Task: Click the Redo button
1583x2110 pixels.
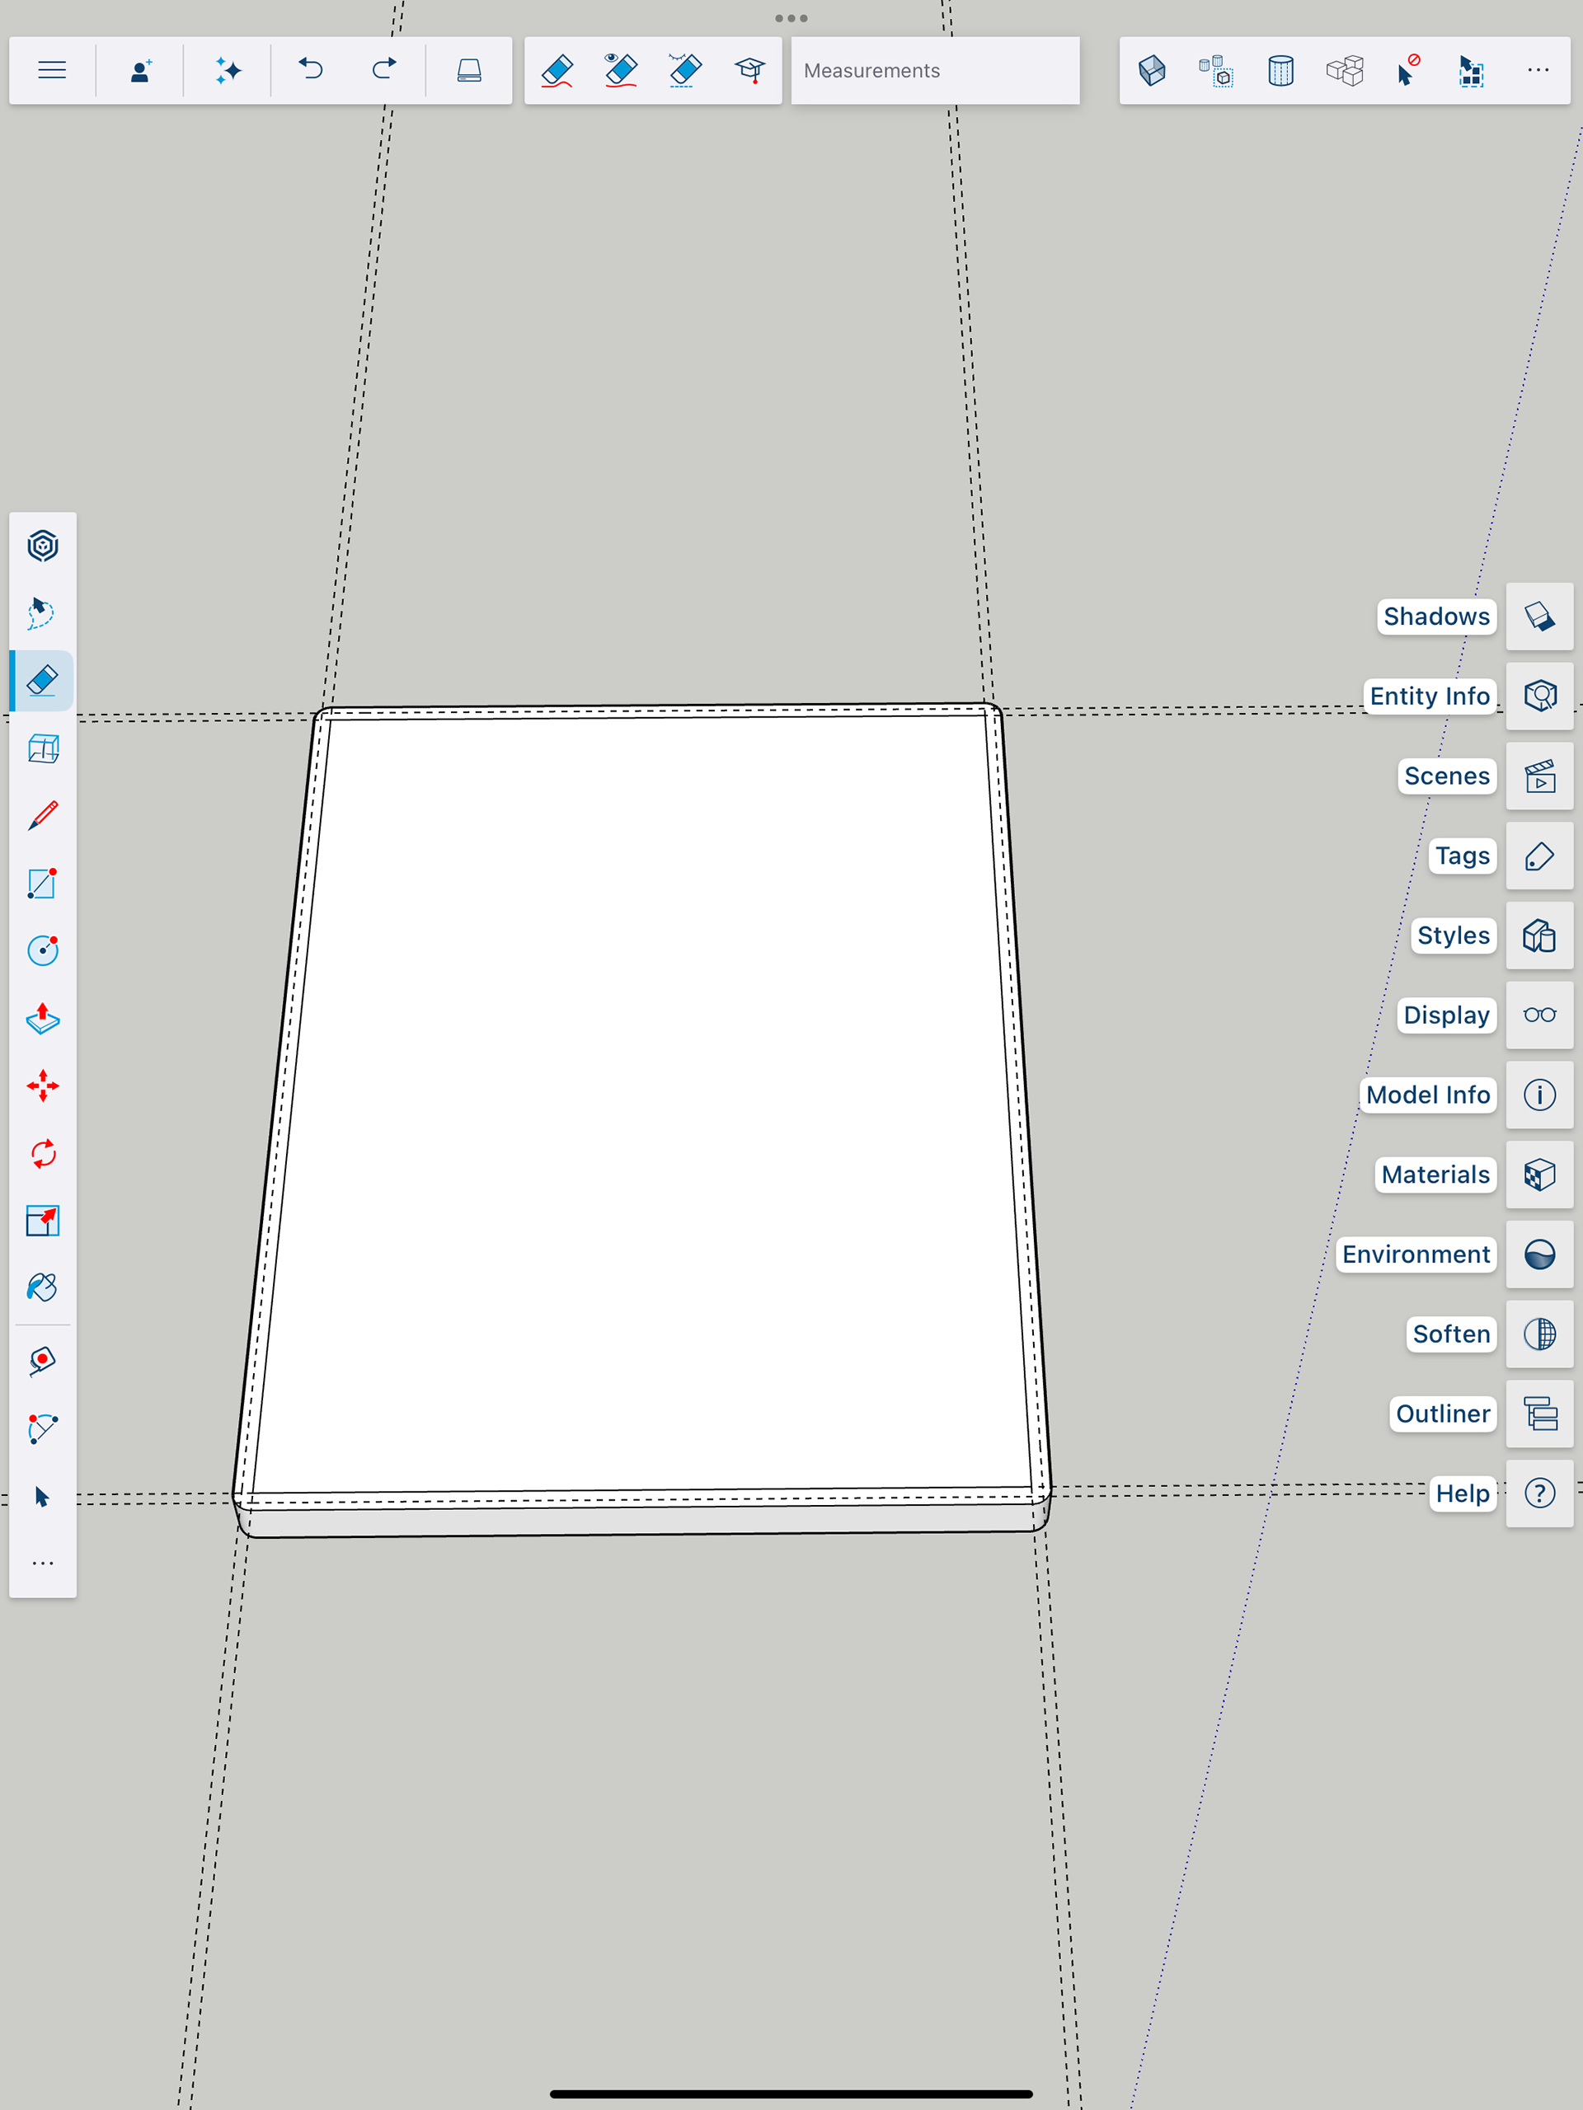Action: click(x=383, y=71)
